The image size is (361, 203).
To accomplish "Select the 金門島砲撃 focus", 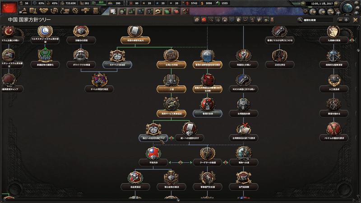I will click(244, 181).
